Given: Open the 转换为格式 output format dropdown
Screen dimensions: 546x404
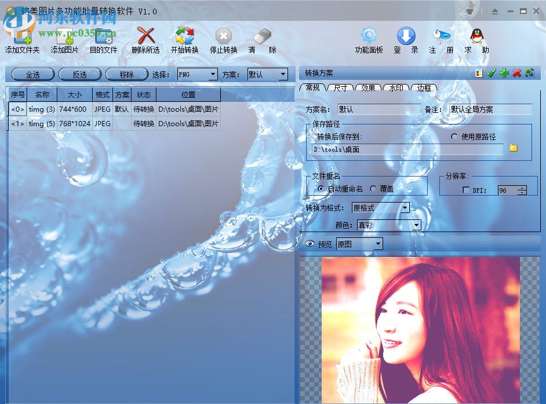Looking at the screenshot, I should (405, 207).
